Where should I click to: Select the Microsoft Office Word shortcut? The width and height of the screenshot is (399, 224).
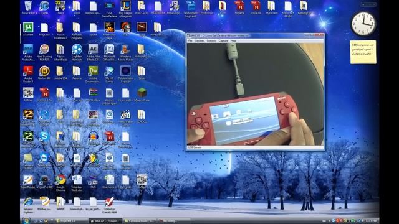tap(109, 52)
